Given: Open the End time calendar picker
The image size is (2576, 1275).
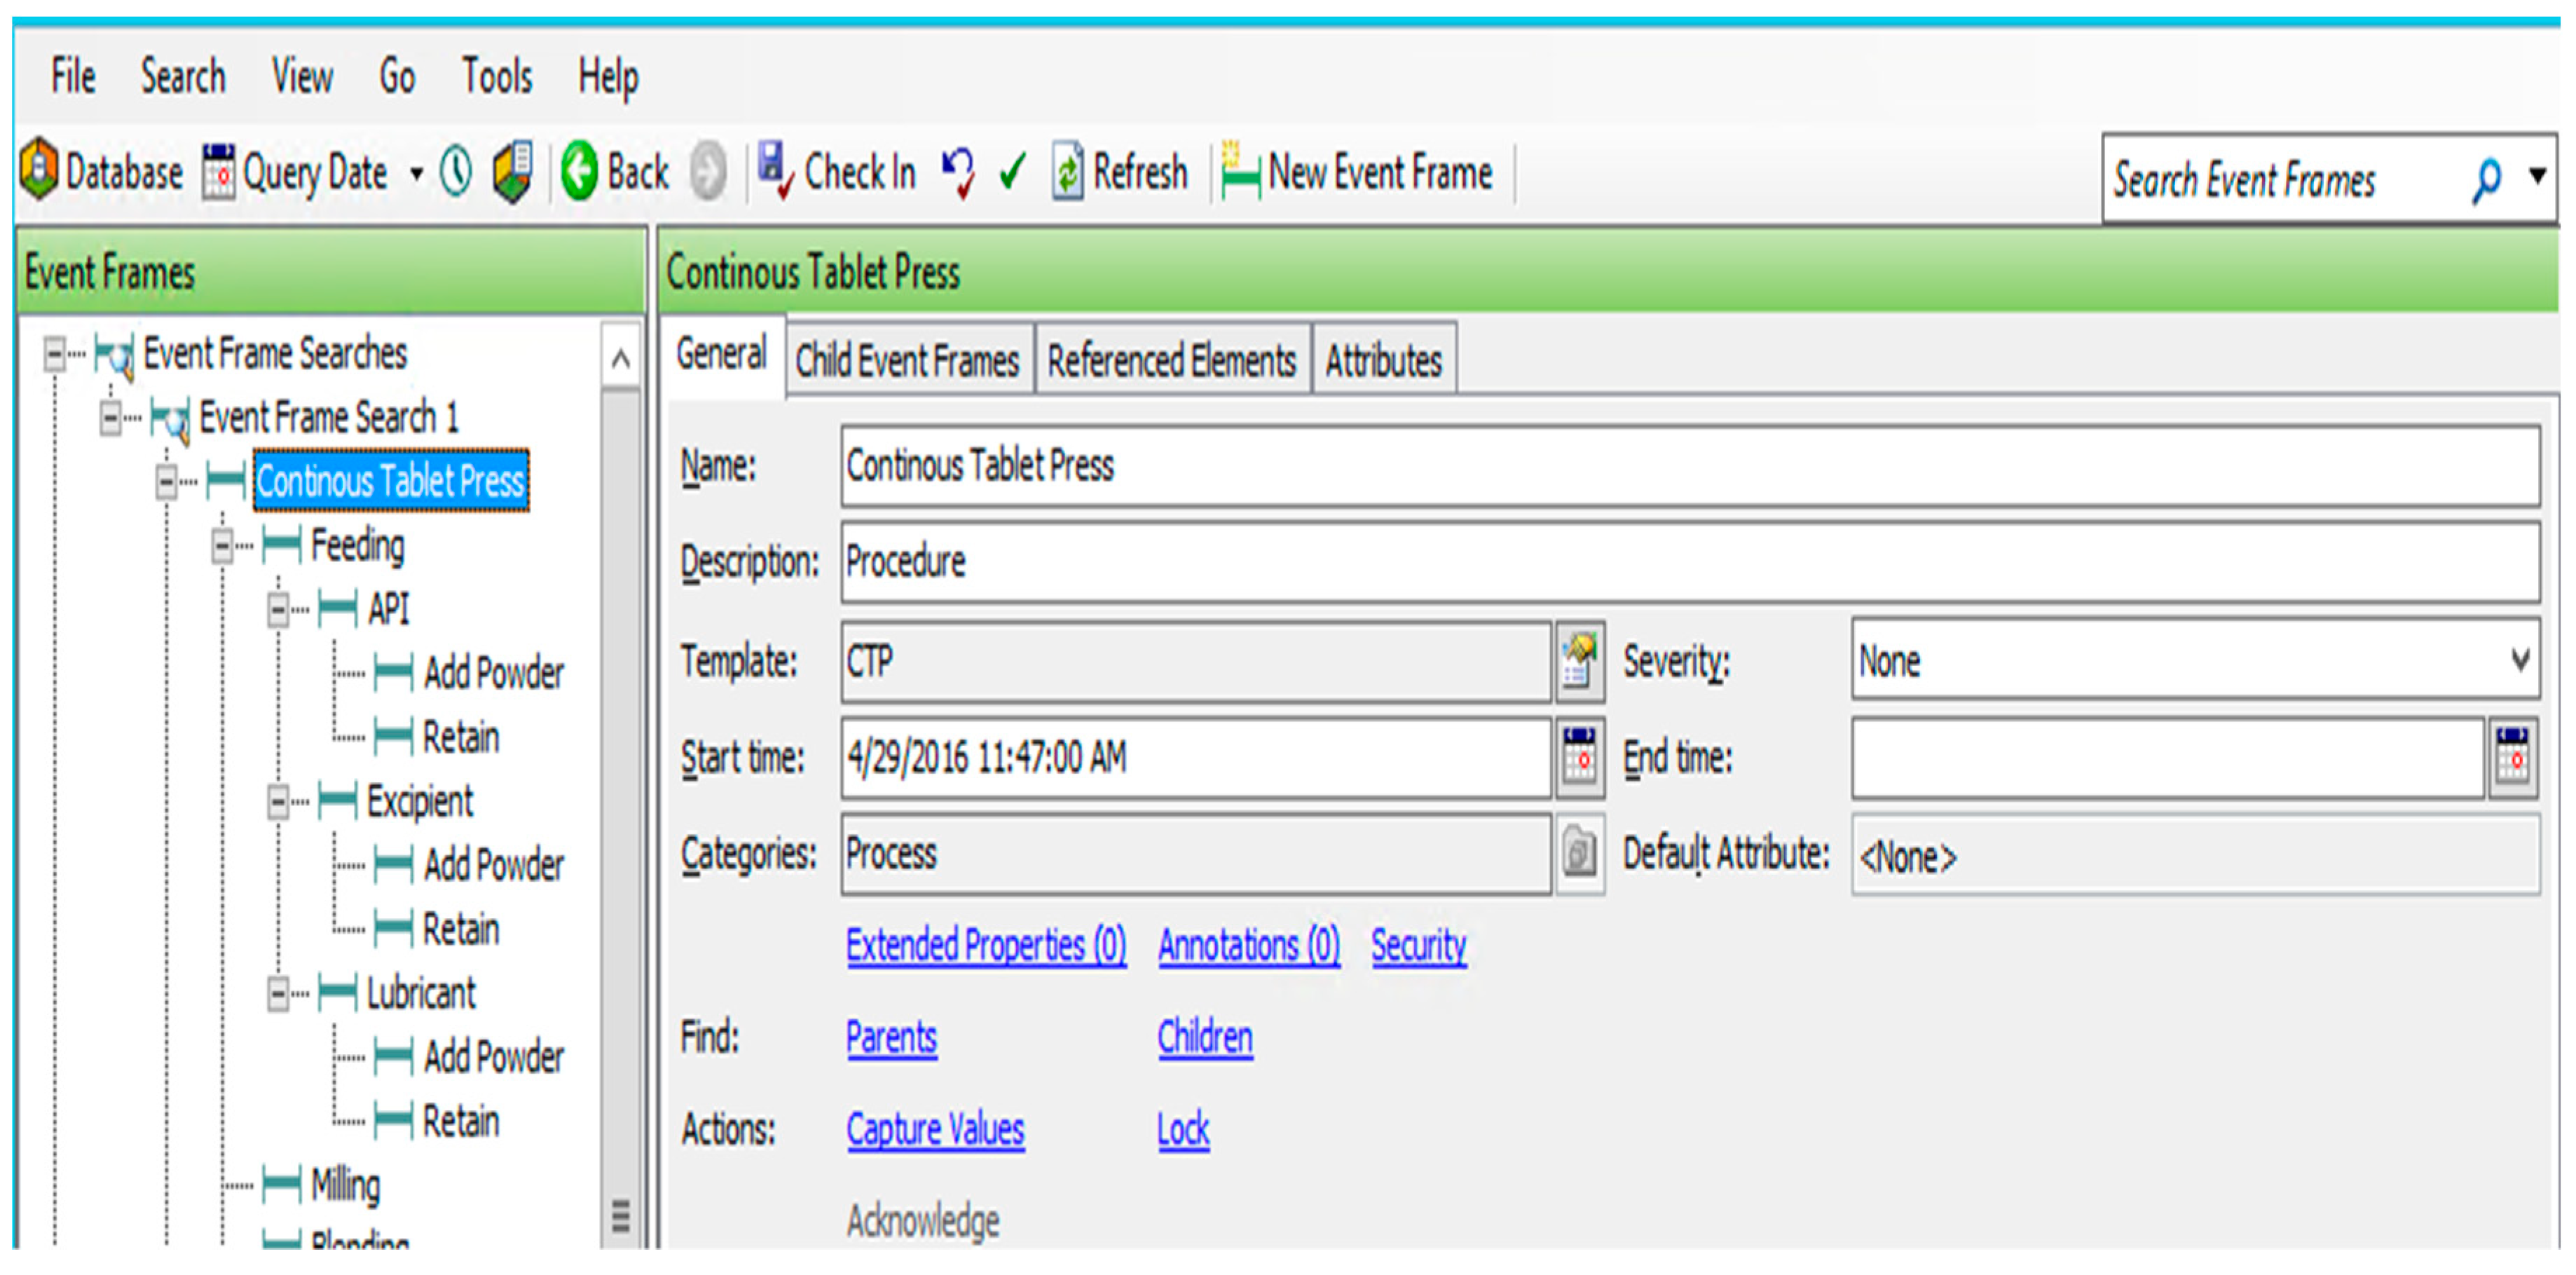Looking at the screenshot, I should (x=2513, y=757).
